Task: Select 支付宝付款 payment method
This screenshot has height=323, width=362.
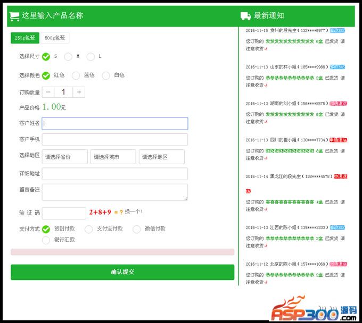Action: pos(89,229)
